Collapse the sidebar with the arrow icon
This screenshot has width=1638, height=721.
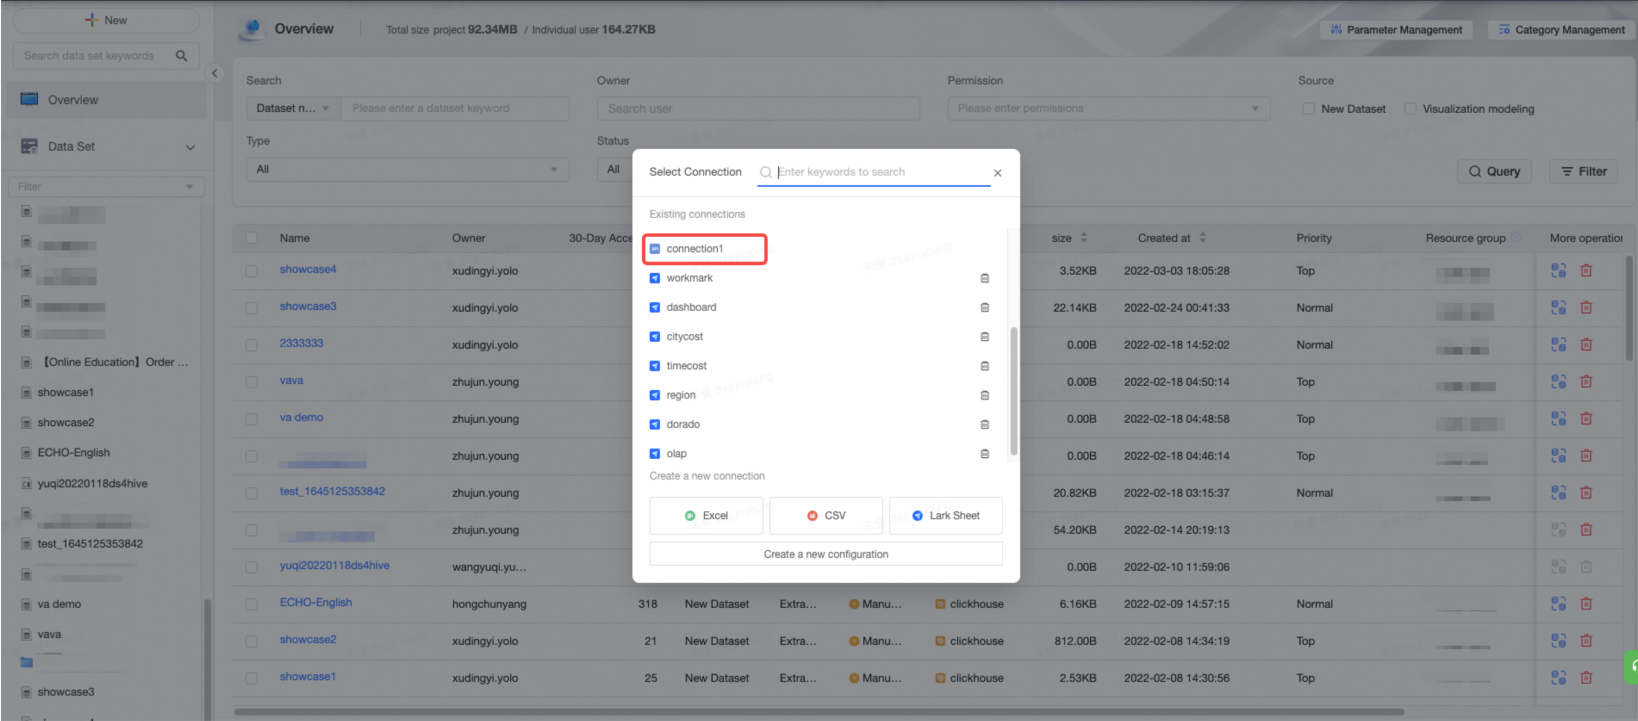point(214,73)
